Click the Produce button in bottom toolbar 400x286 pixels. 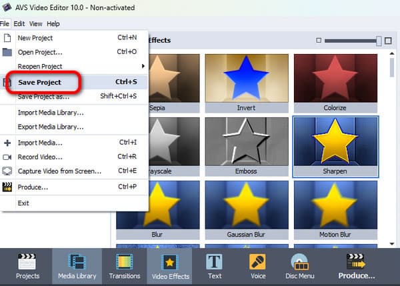(357, 266)
